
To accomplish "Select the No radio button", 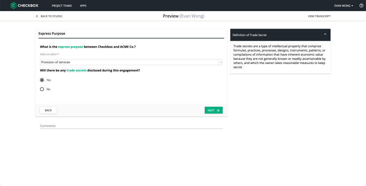I will click(42, 89).
